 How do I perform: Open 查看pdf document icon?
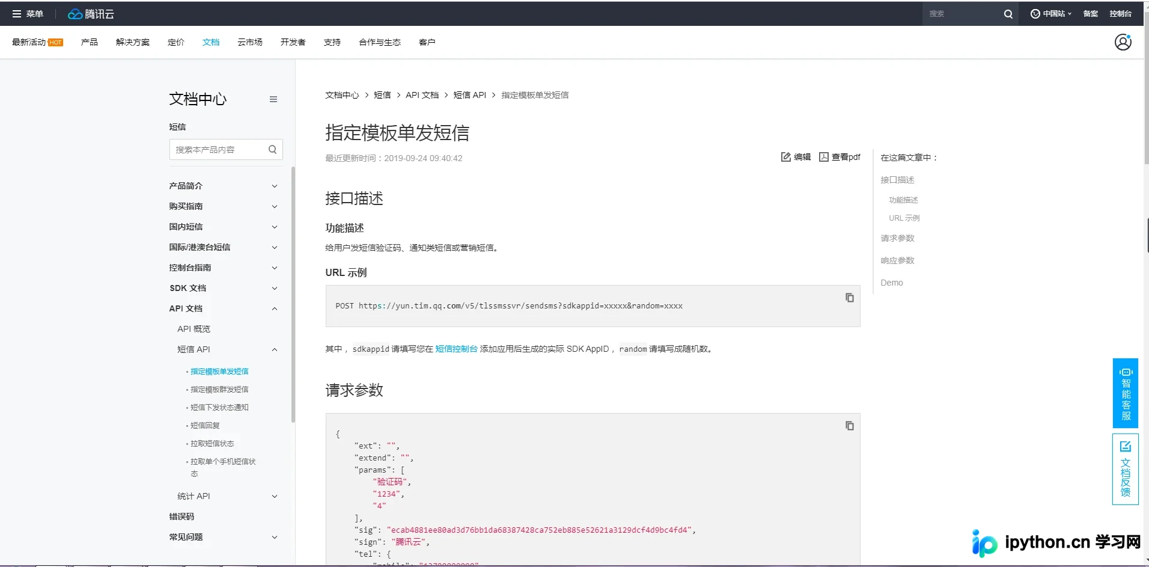(x=824, y=157)
